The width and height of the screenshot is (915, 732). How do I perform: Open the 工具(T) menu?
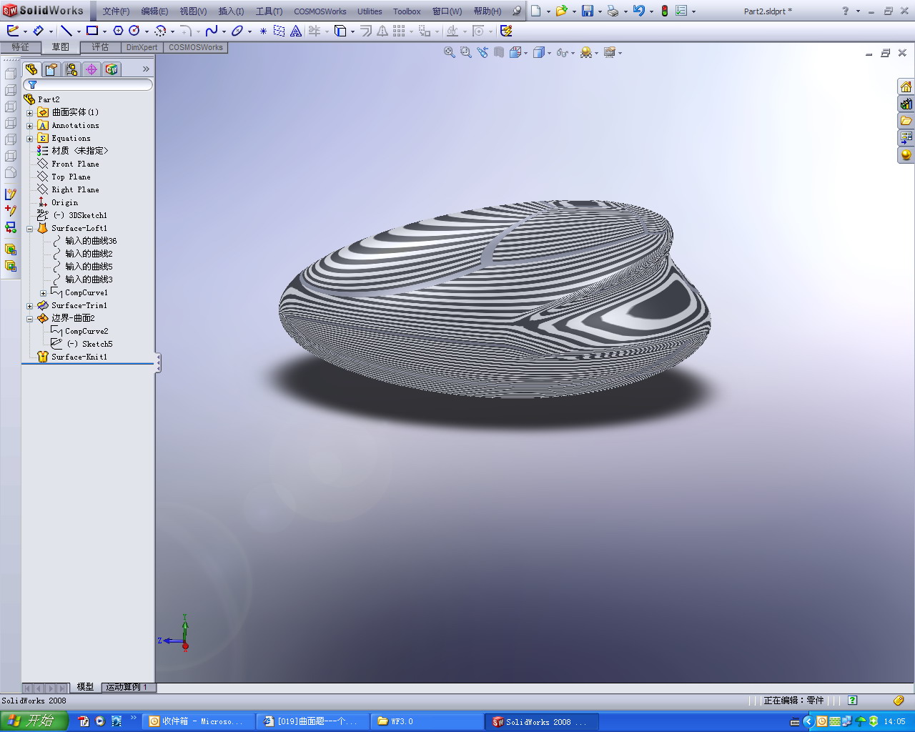[x=269, y=11]
